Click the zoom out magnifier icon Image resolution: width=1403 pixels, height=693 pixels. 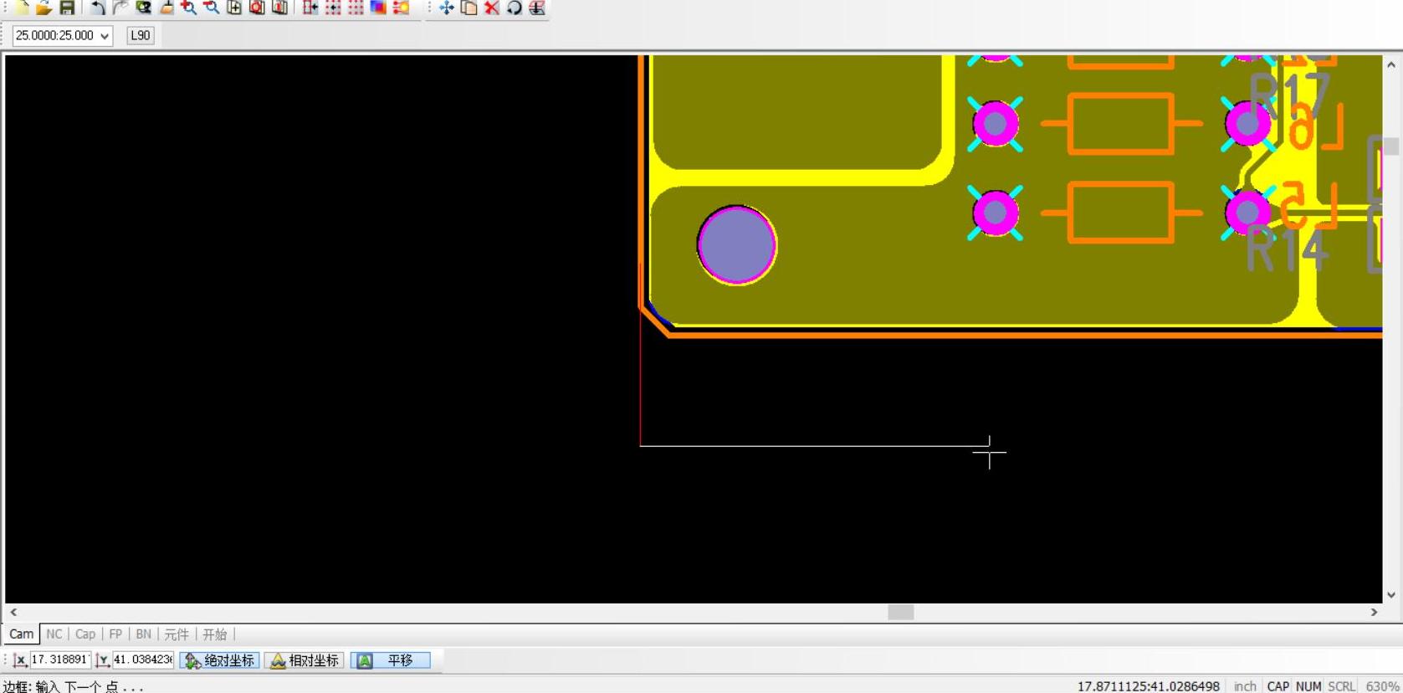212,8
